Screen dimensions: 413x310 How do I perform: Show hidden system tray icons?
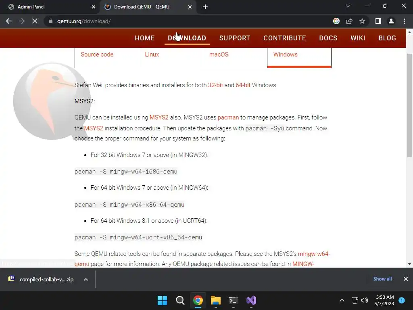[x=342, y=300]
